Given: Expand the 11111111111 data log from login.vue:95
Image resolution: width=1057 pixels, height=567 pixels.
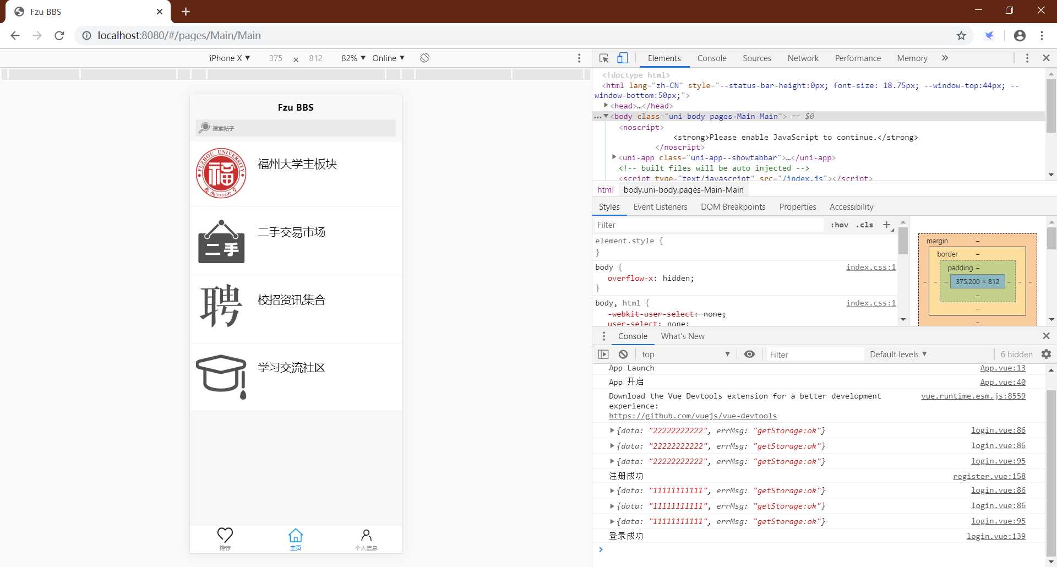Looking at the screenshot, I should (x=612, y=521).
